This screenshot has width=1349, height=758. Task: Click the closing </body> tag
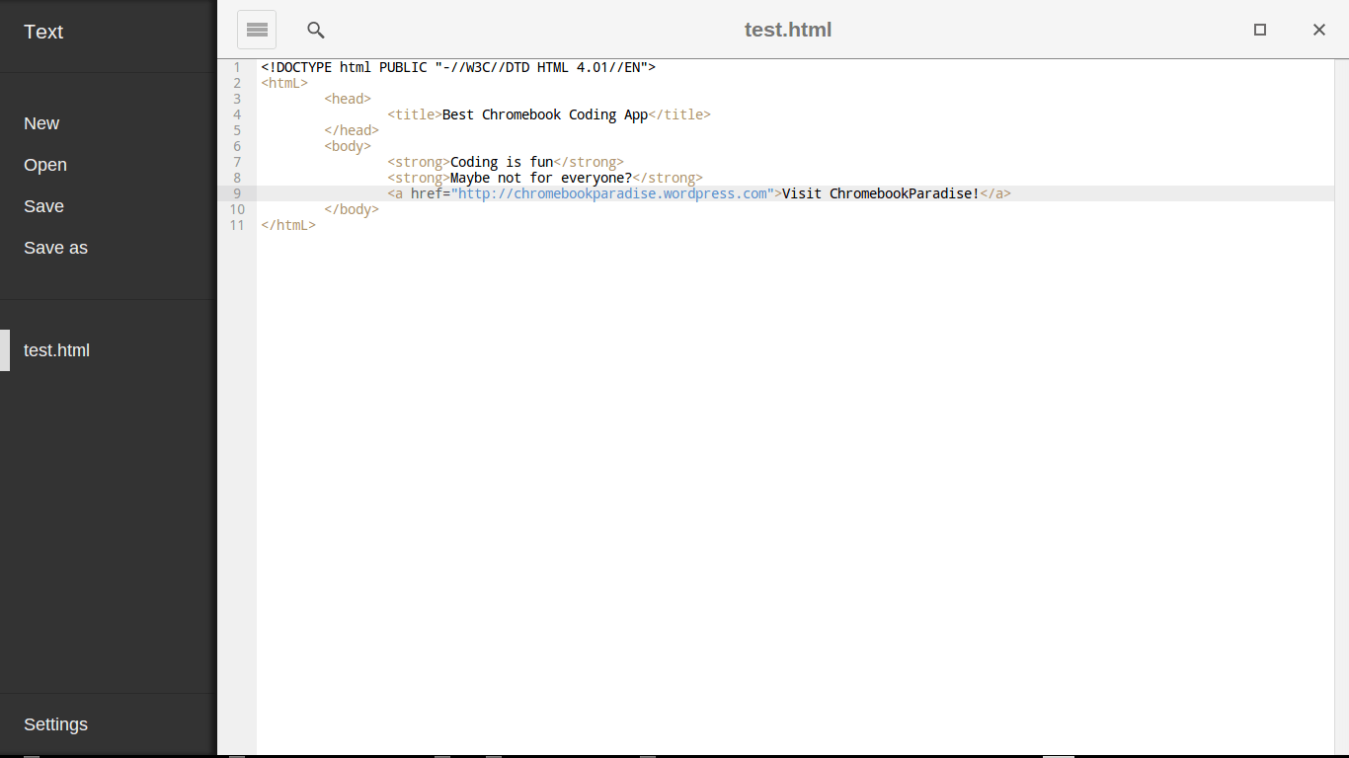click(352, 209)
